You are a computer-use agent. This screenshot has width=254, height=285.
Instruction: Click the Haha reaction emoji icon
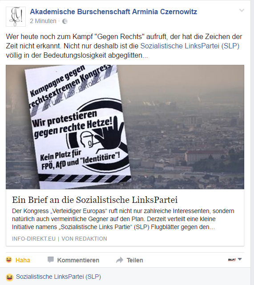9,260
